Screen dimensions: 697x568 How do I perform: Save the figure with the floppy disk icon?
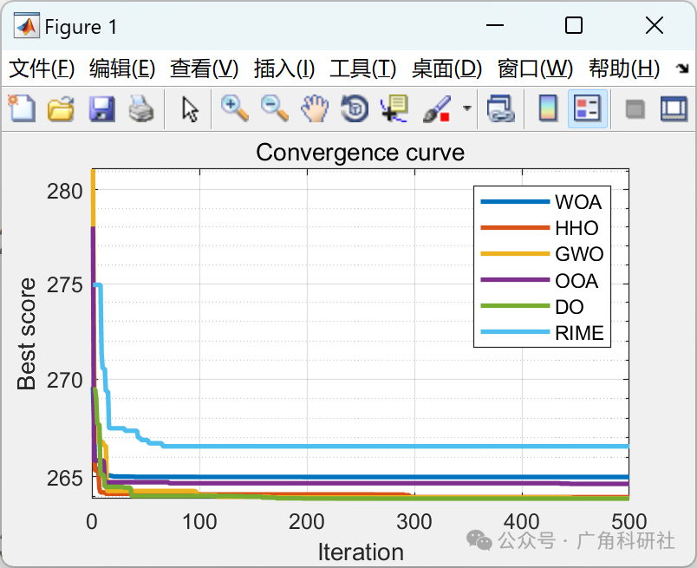point(101,108)
